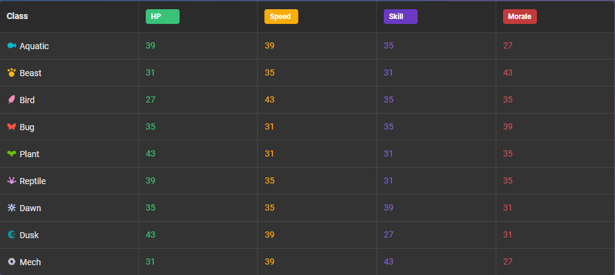Image resolution: width=615 pixels, height=275 pixels.
Task: Click the red Morale header badge
Action: [x=520, y=17]
